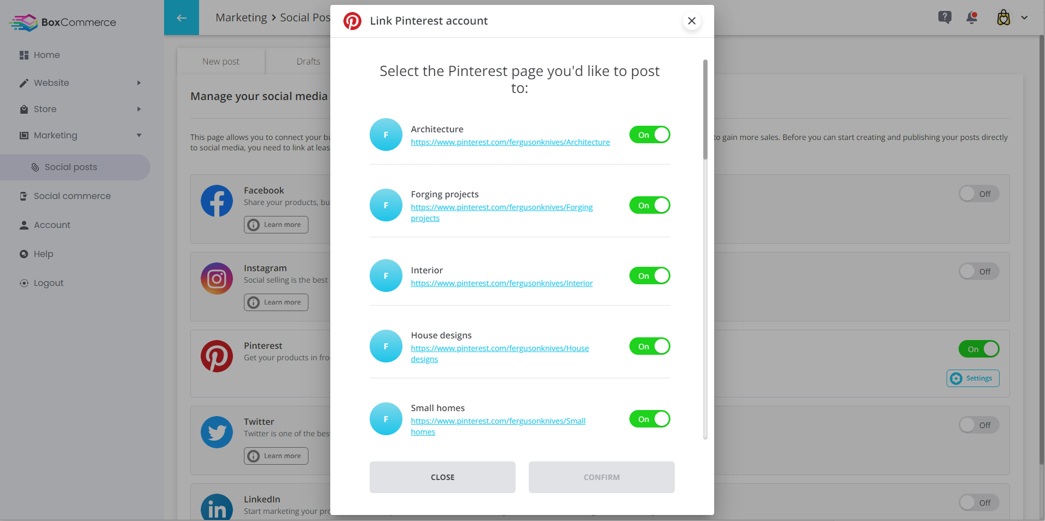Turn off the Forging projects toggle
Image resolution: width=1045 pixels, height=521 pixels.
point(650,205)
